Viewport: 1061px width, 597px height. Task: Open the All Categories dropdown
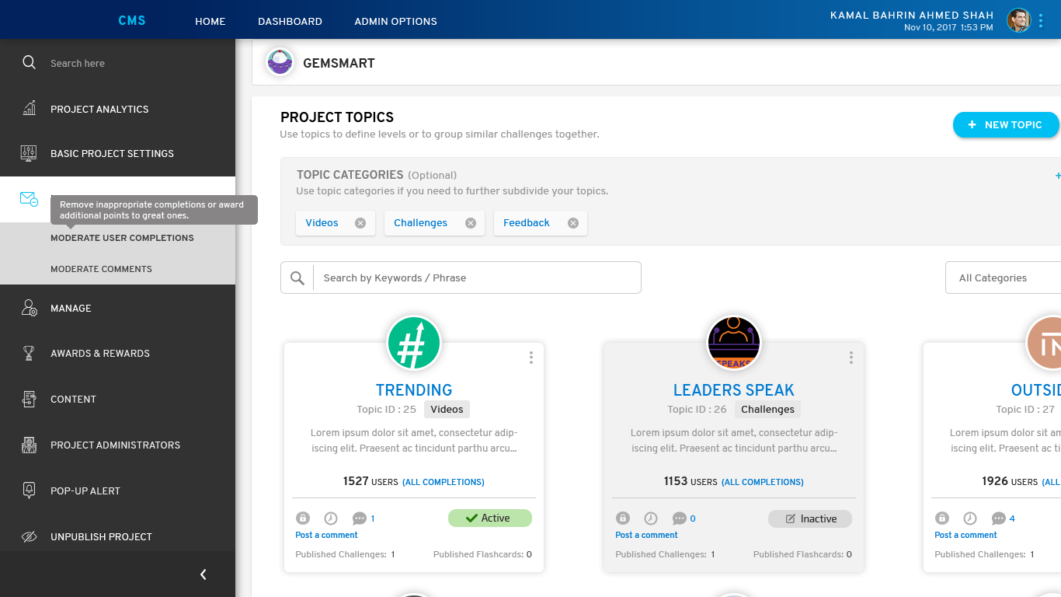(x=1002, y=278)
